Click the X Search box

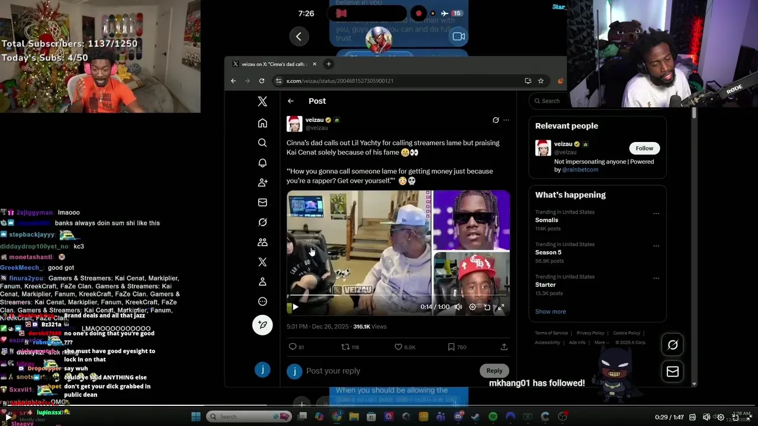pos(598,101)
